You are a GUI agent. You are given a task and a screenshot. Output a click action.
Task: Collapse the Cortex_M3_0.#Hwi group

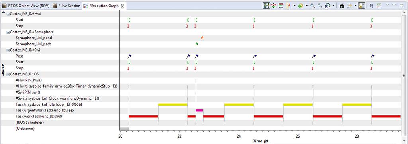(x=8, y=14)
